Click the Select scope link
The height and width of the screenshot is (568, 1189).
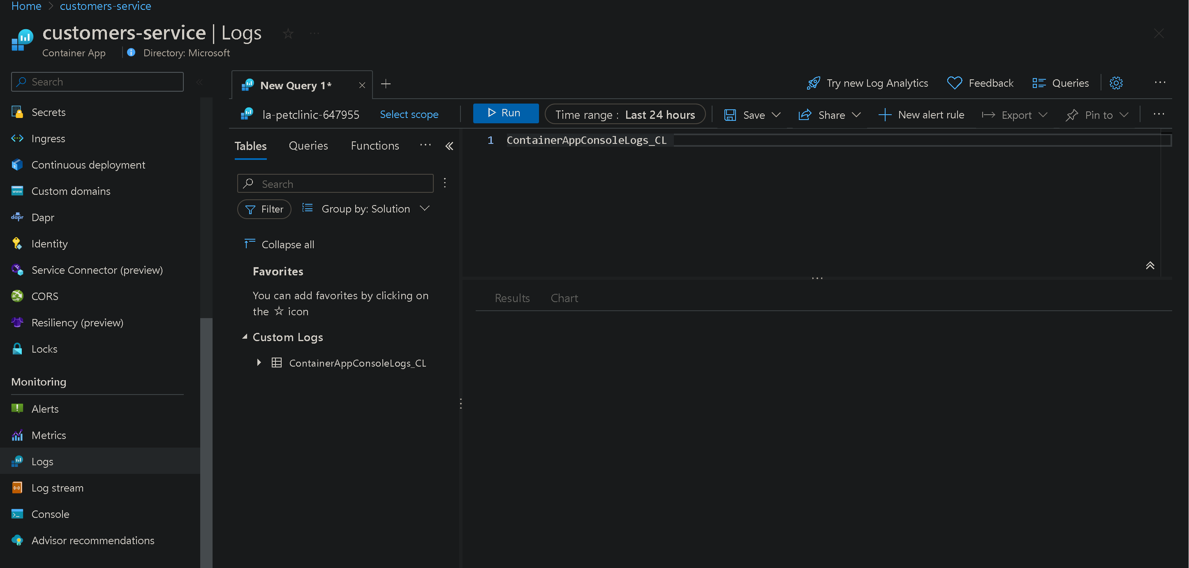tap(409, 114)
